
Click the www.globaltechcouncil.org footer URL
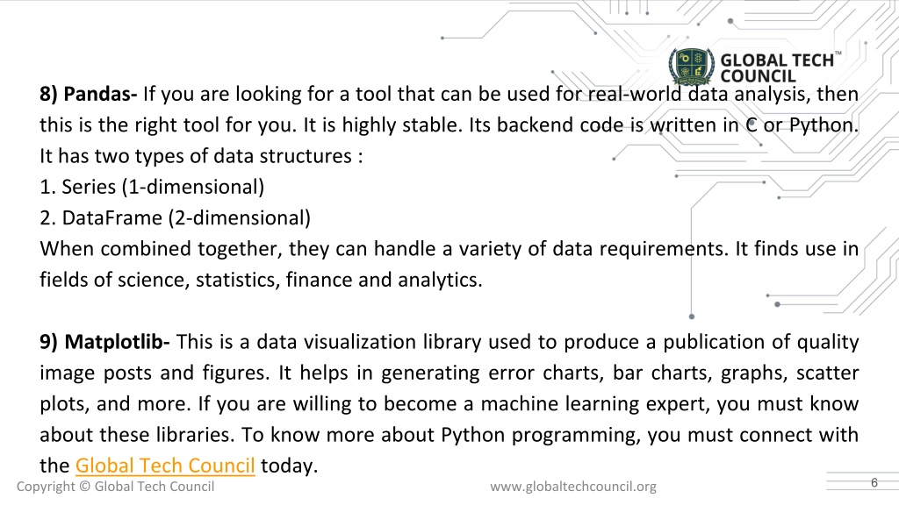coord(572,487)
